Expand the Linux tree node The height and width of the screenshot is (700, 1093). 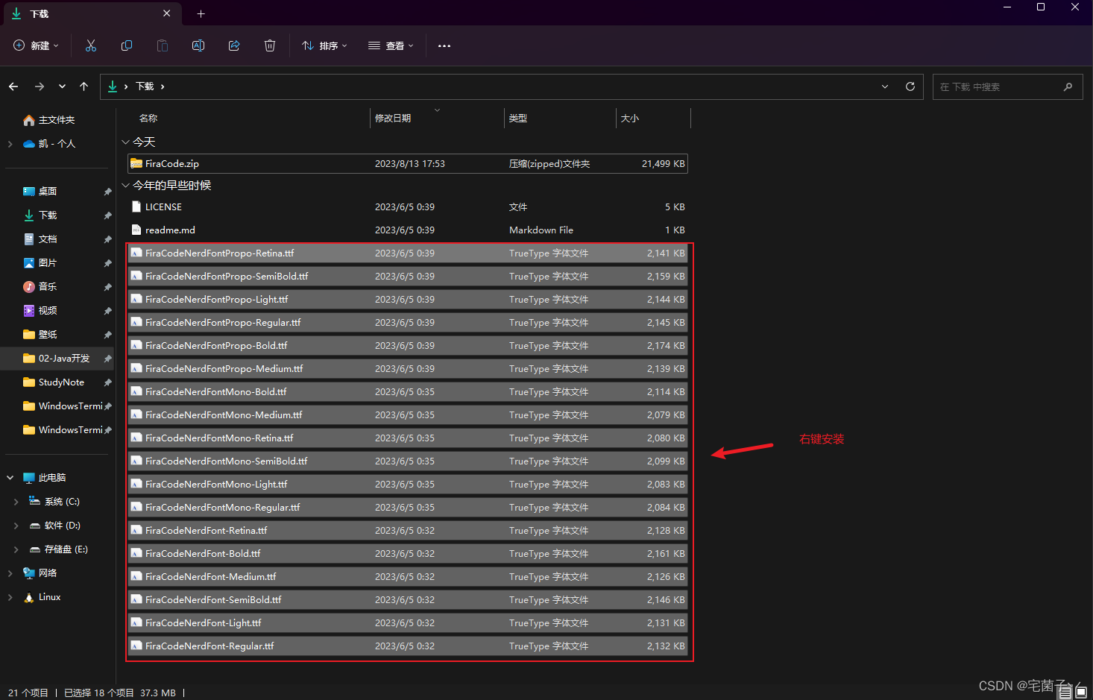pos(10,597)
